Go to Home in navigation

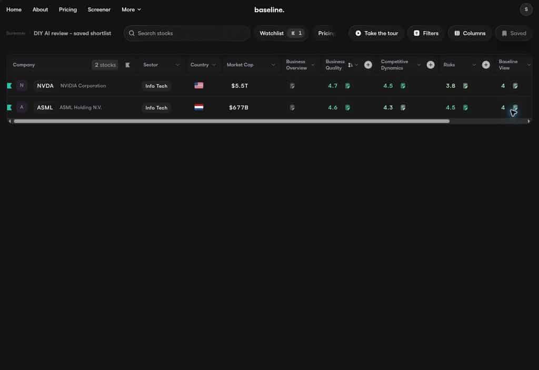[x=14, y=9]
